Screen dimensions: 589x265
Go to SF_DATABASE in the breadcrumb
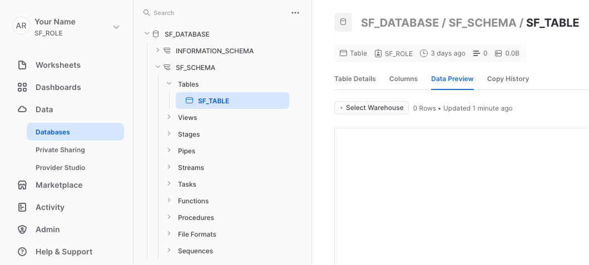[400, 23]
